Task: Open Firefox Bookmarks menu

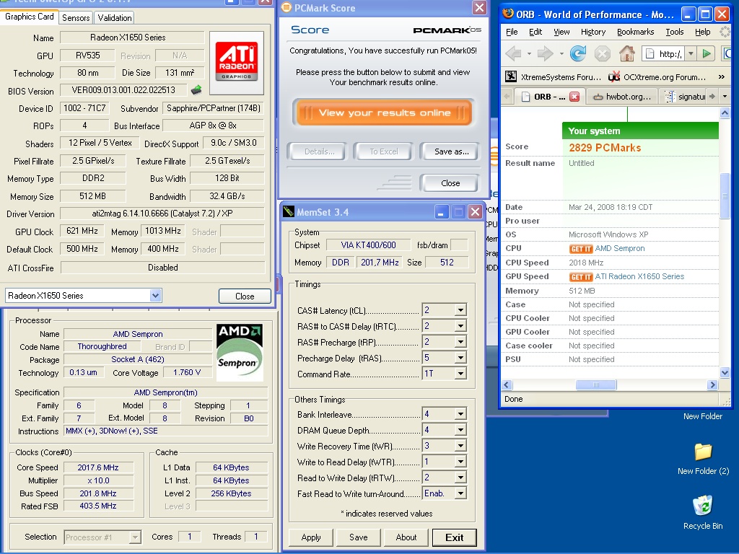Action: (x=635, y=32)
